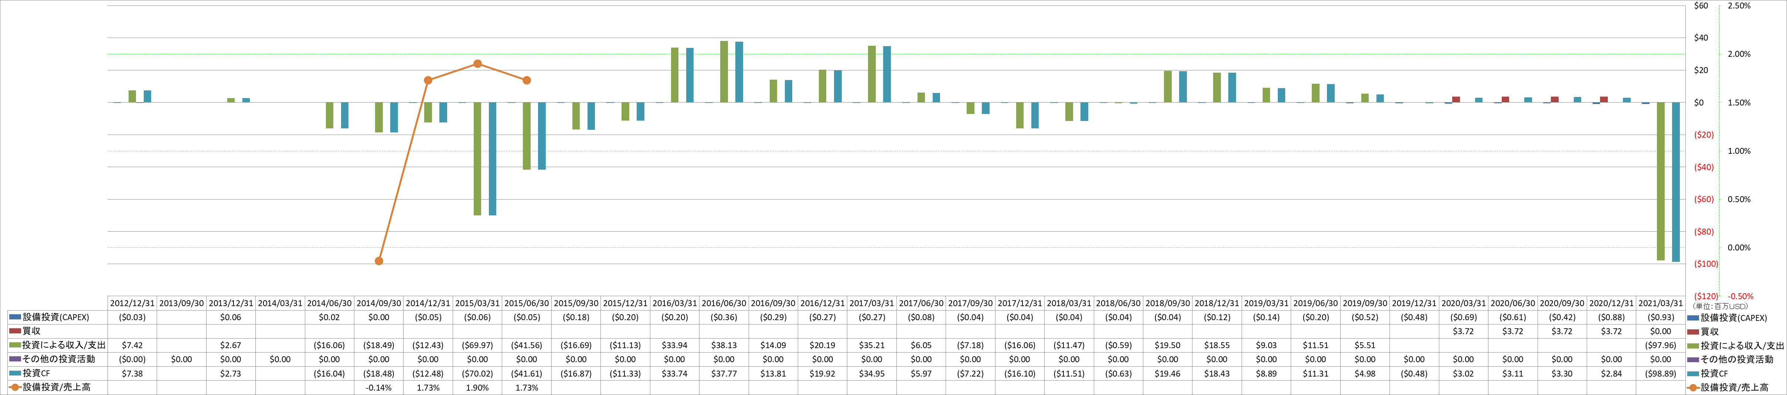The height and width of the screenshot is (395, 1787).
Task: Select the -0.14% ratio cell
Action: (379, 387)
